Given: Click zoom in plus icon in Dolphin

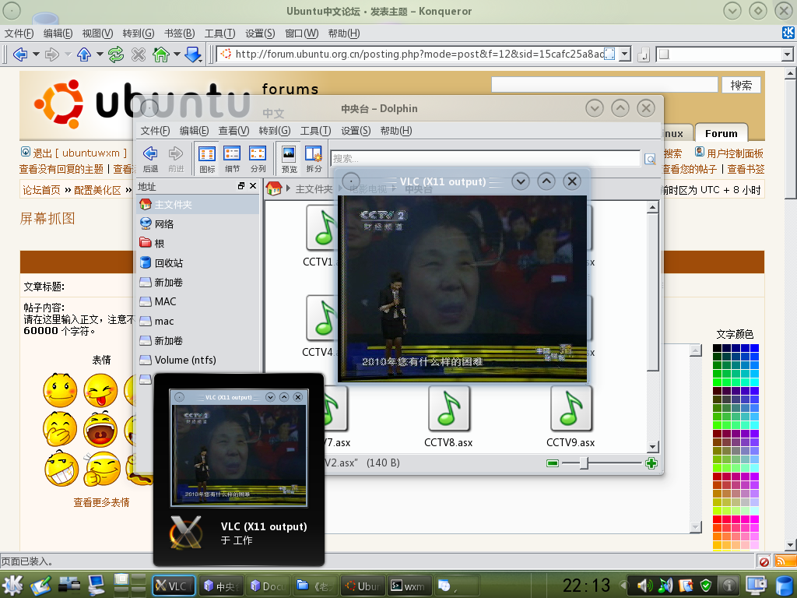Looking at the screenshot, I should [651, 463].
